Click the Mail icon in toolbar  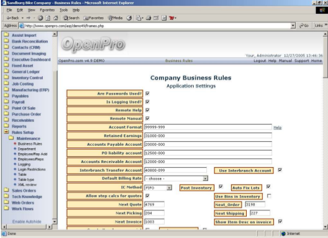(x=139, y=18)
